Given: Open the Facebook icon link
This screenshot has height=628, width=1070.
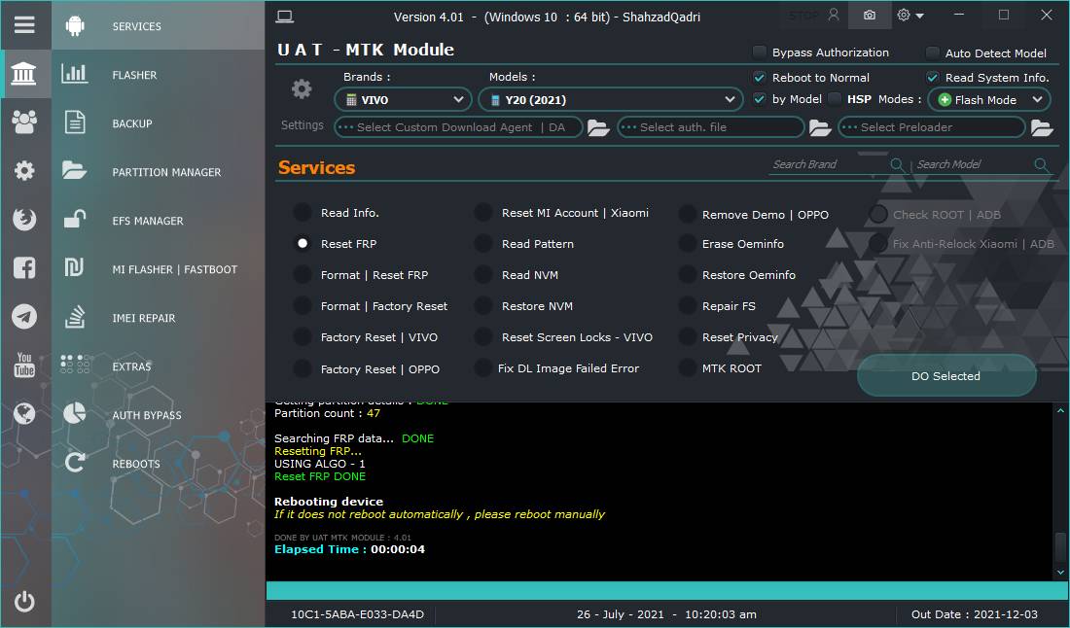Looking at the screenshot, I should pyautogui.click(x=24, y=268).
